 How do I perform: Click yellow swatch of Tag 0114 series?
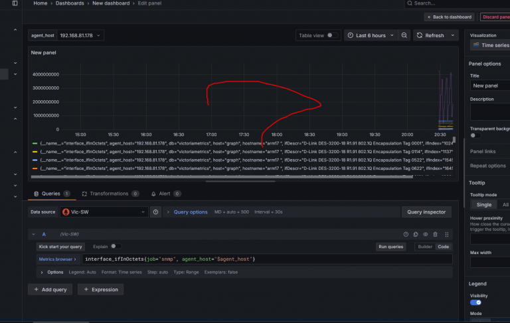35,152
